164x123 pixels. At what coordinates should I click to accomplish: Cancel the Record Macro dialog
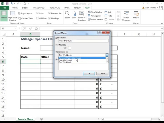102,74
